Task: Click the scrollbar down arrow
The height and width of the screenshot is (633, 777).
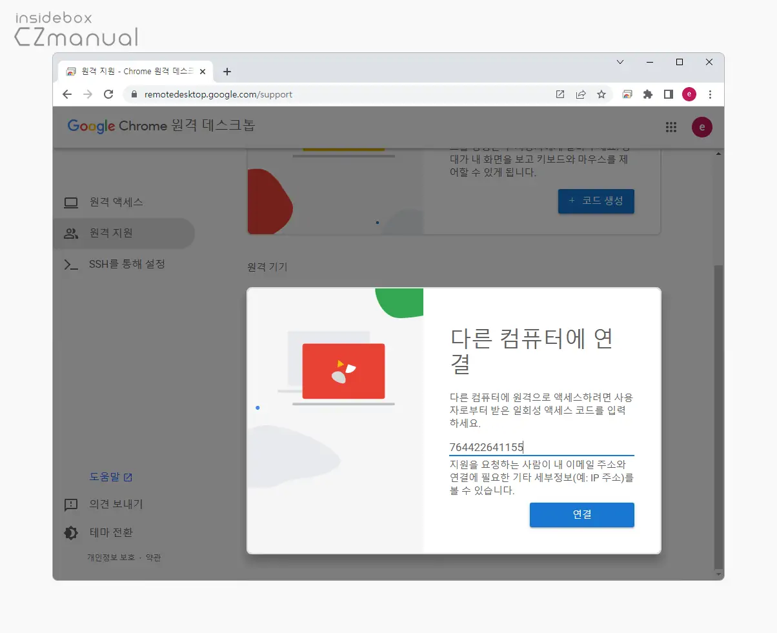Action: pos(718,574)
